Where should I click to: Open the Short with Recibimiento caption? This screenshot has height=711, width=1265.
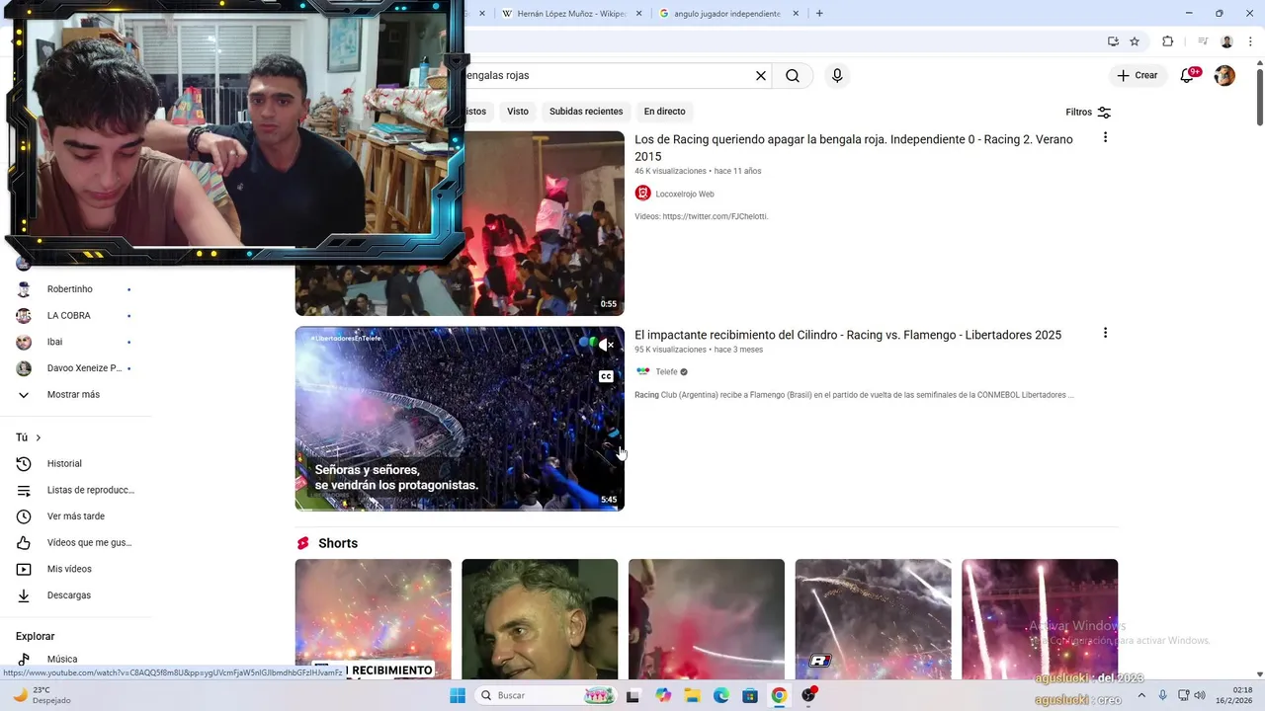(x=373, y=619)
